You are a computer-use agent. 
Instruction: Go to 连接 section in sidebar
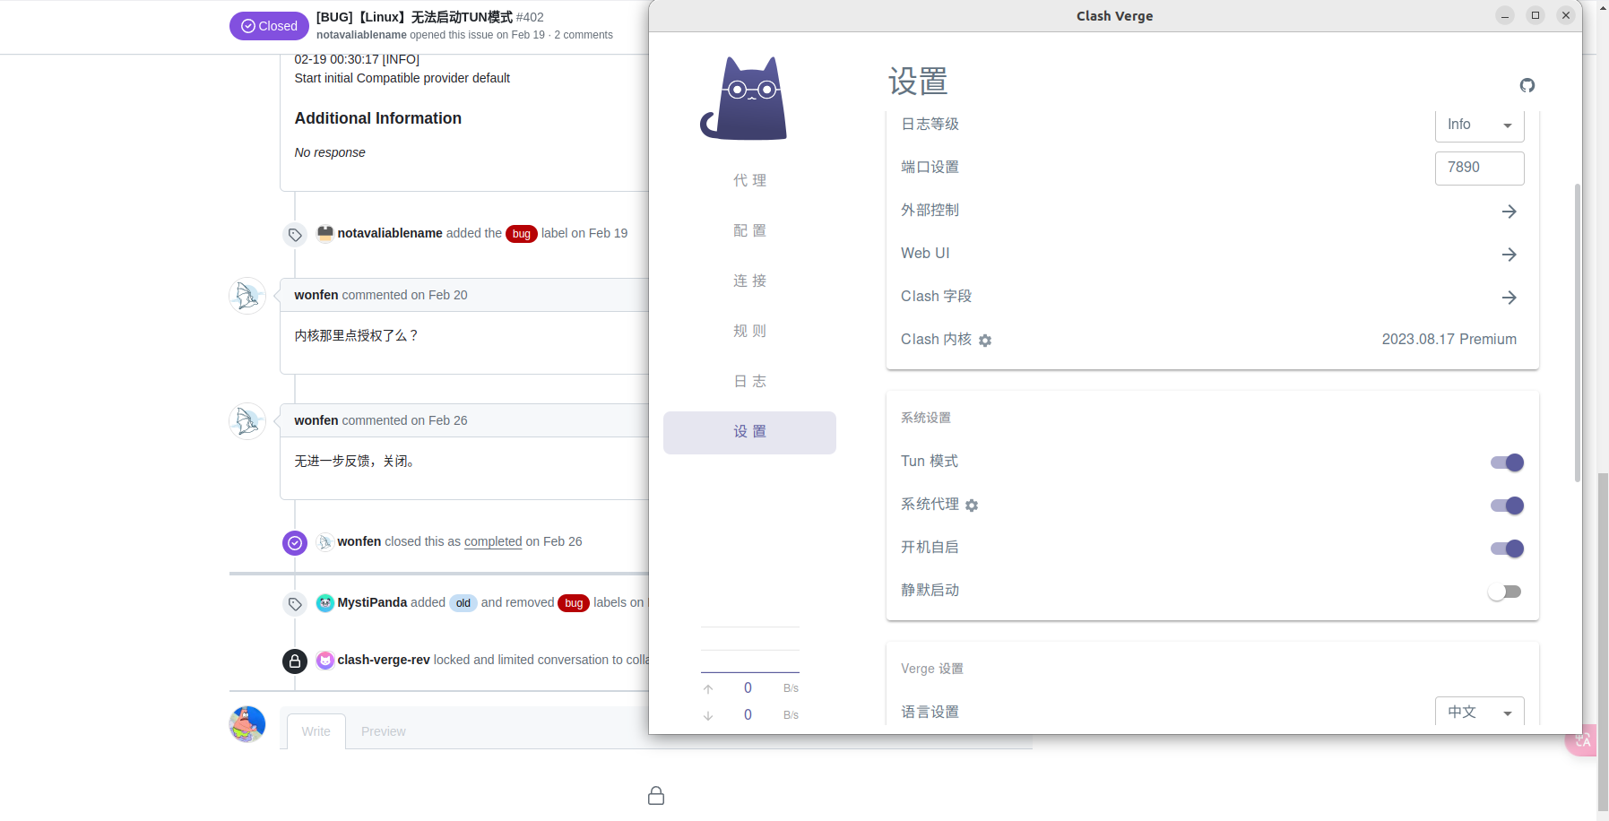pyautogui.click(x=749, y=281)
